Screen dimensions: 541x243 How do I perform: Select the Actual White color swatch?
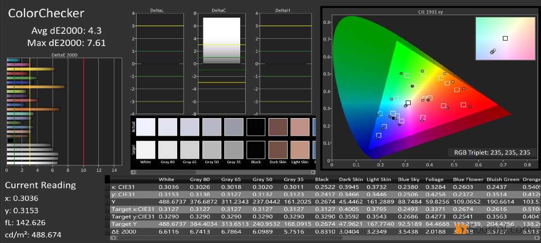point(145,127)
